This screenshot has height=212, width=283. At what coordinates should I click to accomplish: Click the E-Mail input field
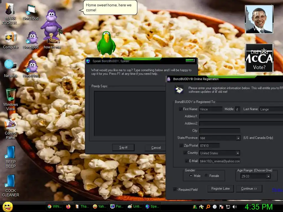(x=220, y=161)
